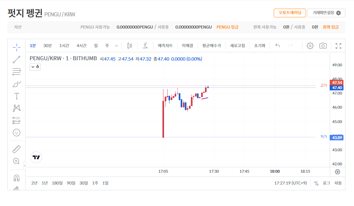Viewport: 354px width, 206px height.
Task: Click the purple line drawing on chart
Action: pyautogui.click(x=205, y=98)
